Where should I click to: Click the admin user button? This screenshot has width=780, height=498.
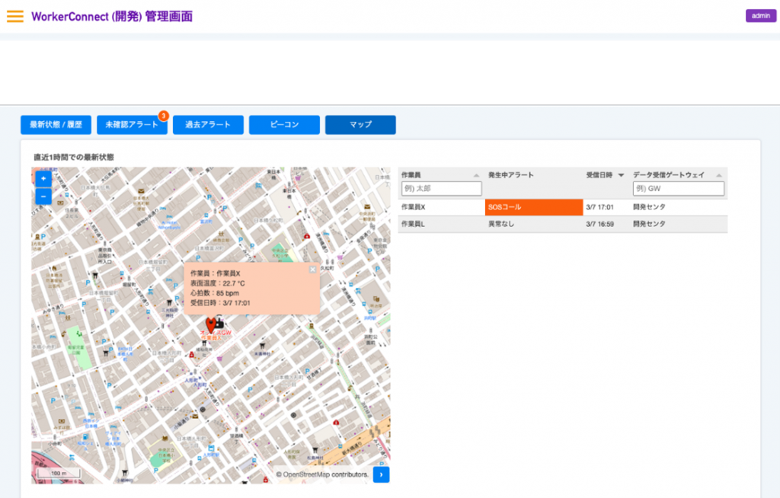pyautogui.click(x=760, y=16)
